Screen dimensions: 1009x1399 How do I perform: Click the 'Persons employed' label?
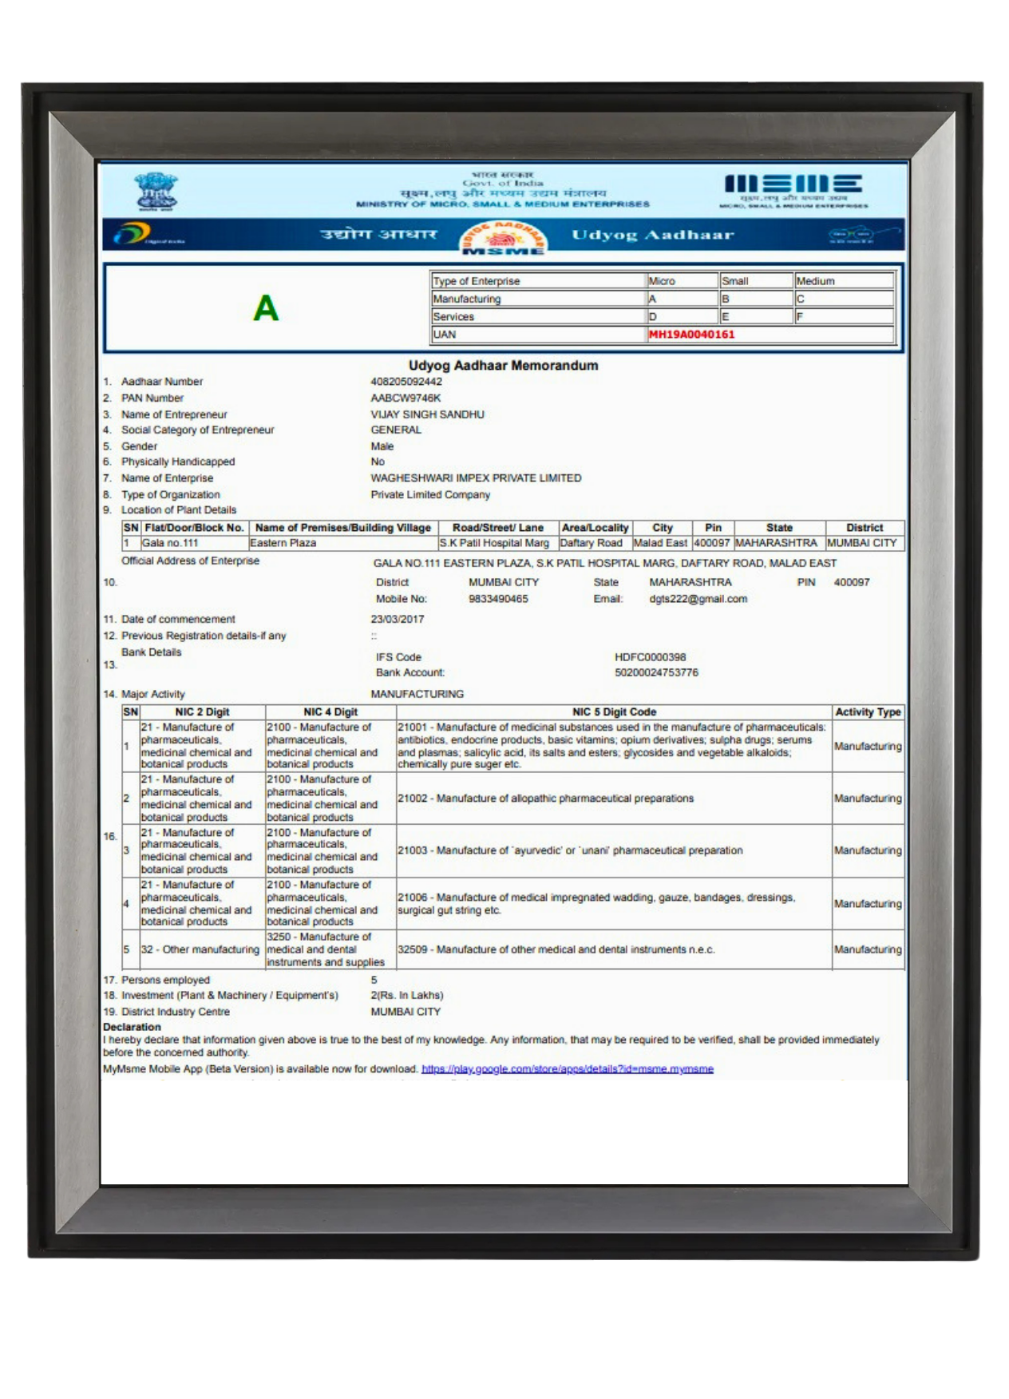(x=165, y=981)
